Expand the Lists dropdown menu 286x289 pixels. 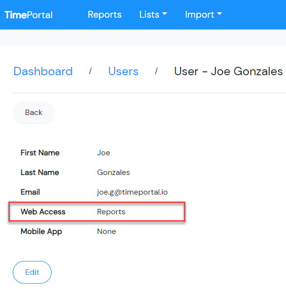click(153, 14)
